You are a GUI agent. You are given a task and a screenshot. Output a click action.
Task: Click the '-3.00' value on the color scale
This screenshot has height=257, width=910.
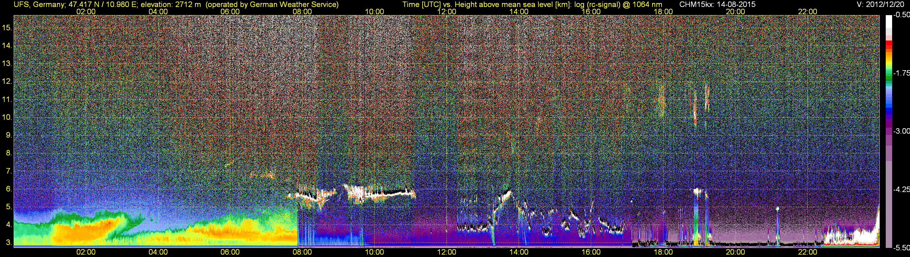point(901,131)
